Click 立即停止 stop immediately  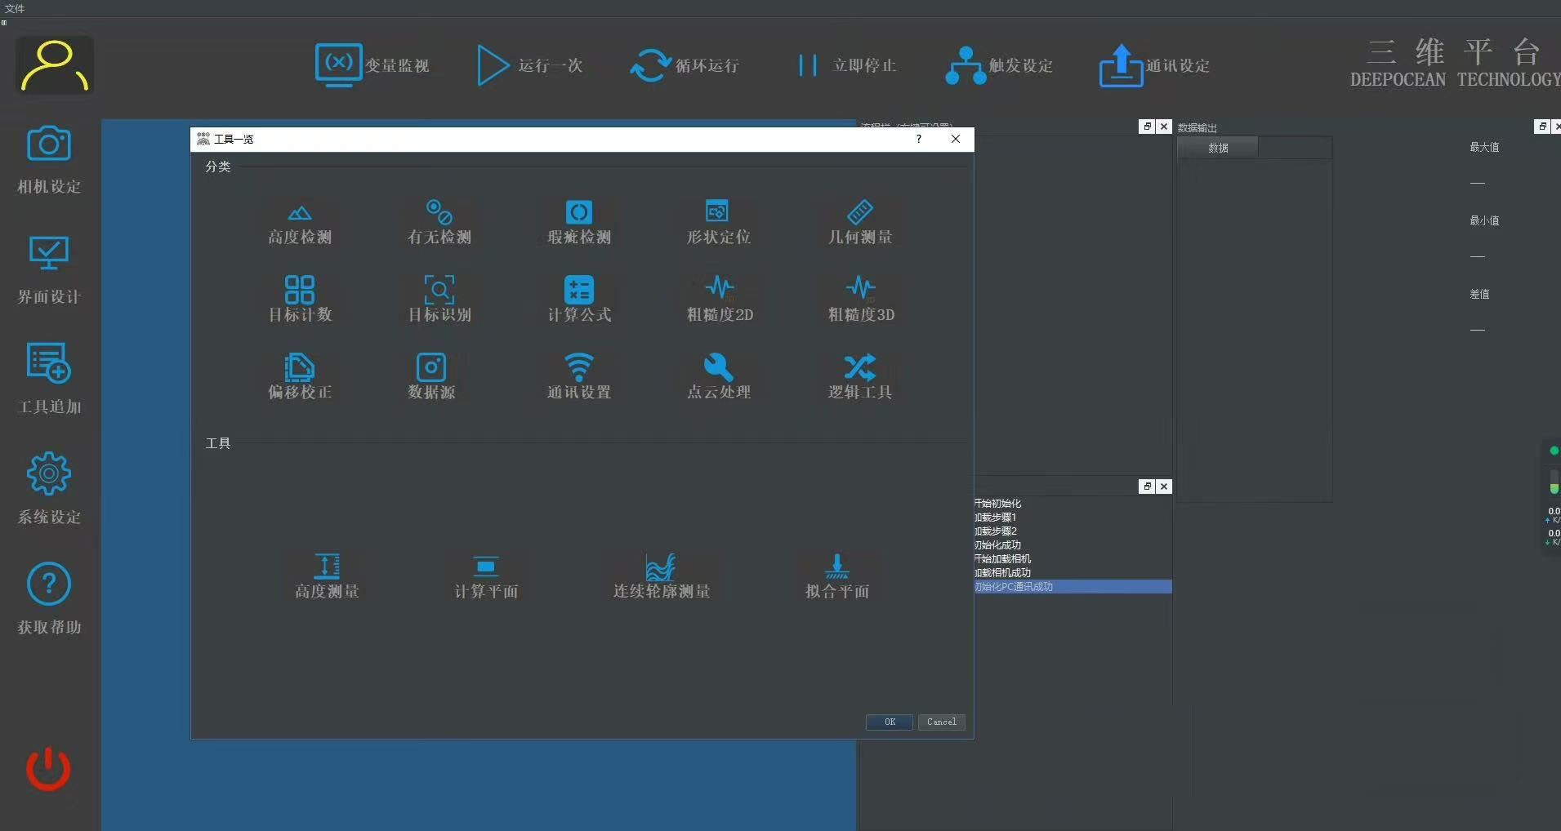(847, 65)
